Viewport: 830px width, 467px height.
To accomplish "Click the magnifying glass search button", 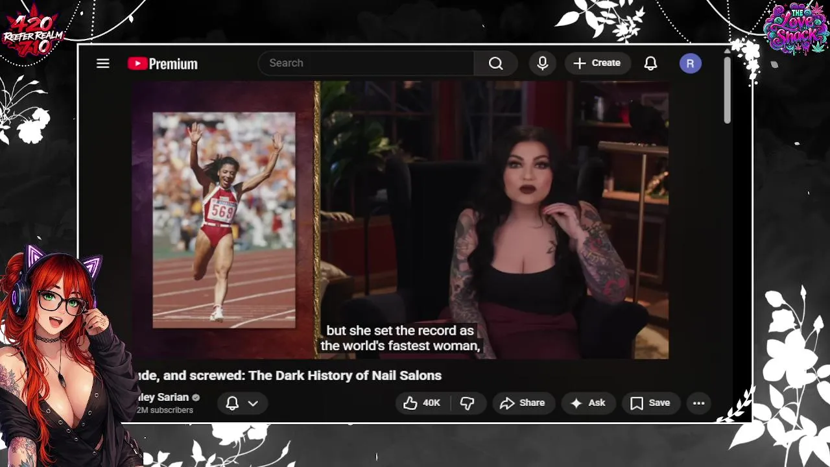I will click(x=496, y=63).
